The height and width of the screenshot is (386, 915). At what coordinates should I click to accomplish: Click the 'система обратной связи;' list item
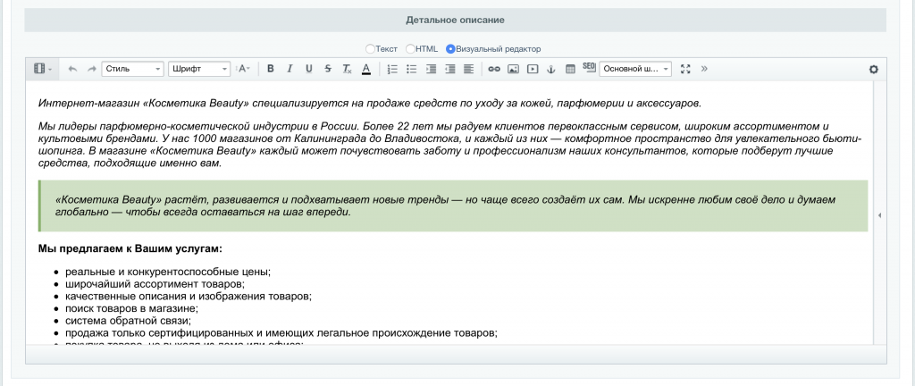[x=128, y=321]
